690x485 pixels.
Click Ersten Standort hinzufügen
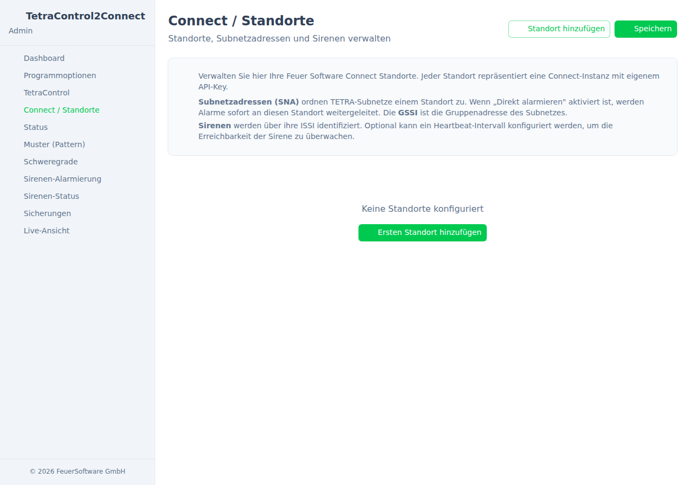422,233
